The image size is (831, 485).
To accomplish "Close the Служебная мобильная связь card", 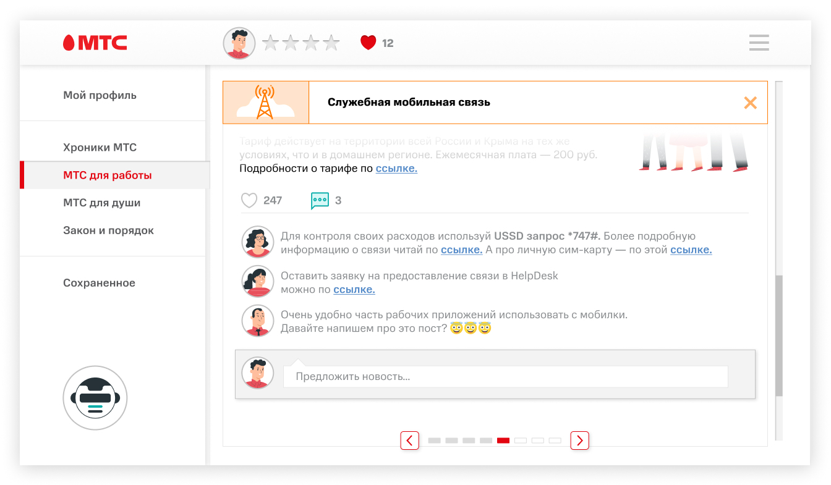I will click(750, 103).
